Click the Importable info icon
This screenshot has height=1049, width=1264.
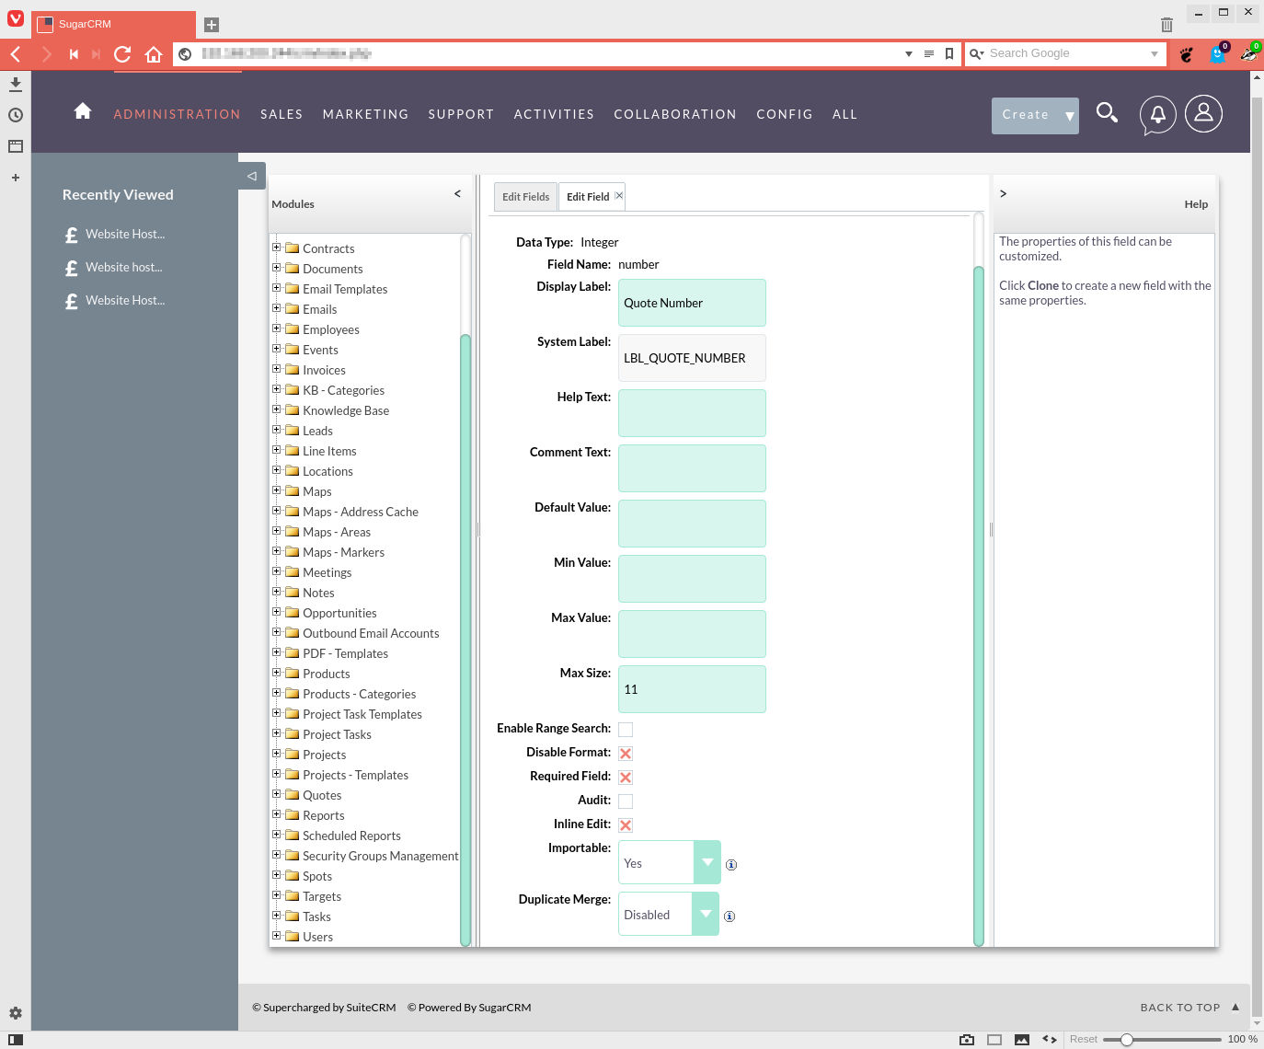point(731,865)
